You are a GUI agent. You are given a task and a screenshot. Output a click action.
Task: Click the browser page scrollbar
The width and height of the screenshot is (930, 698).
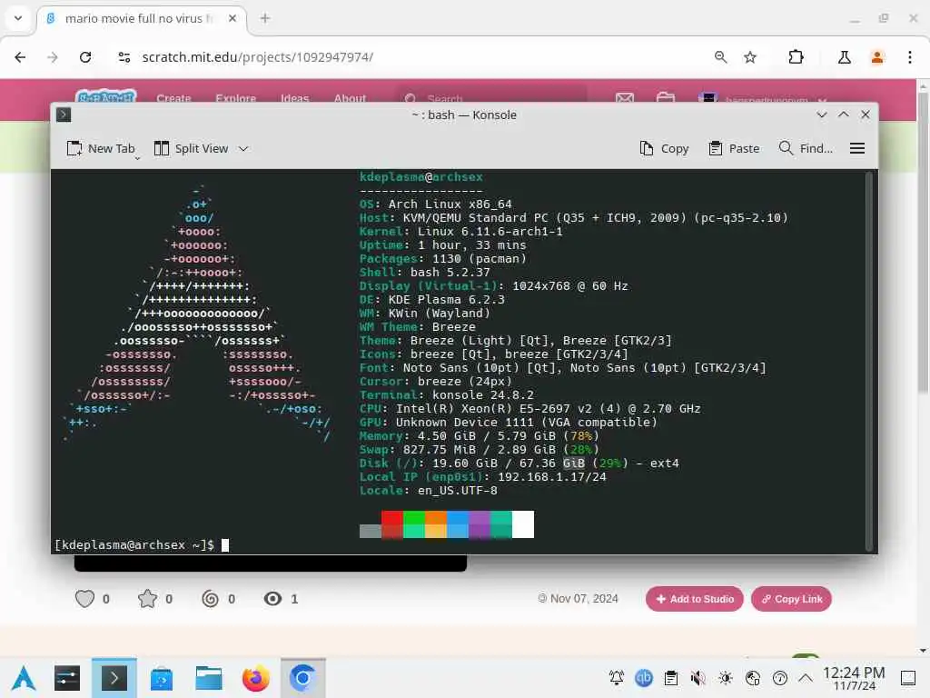(x=923, y=244)
